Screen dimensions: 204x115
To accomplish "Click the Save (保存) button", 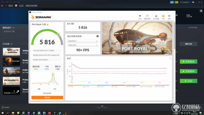I will (x=55, y=89).
